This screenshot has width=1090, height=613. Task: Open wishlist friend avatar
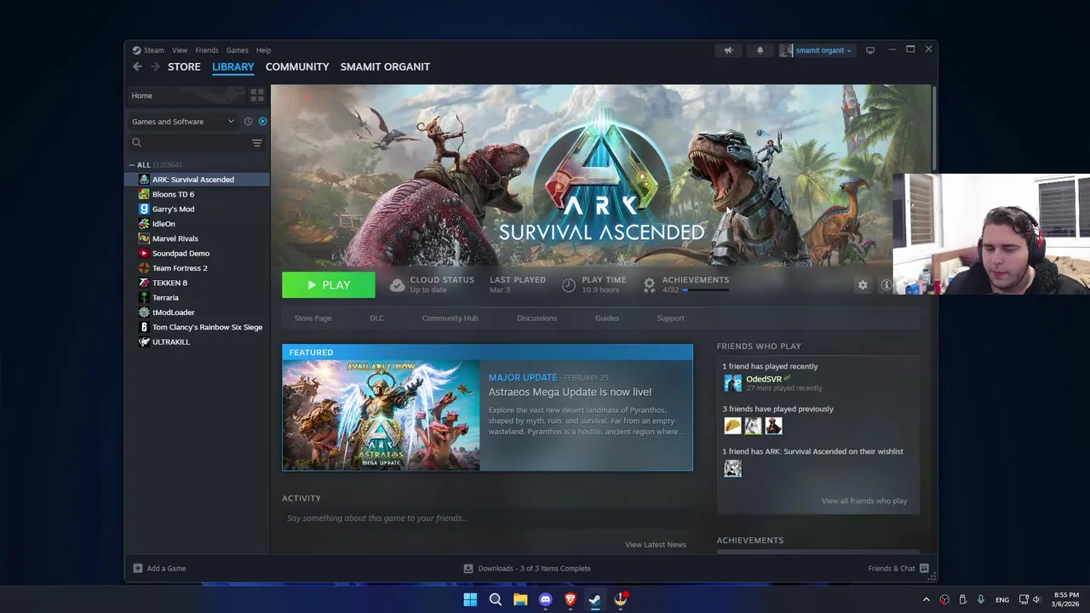pyautogui.click(x=732, y=468)
